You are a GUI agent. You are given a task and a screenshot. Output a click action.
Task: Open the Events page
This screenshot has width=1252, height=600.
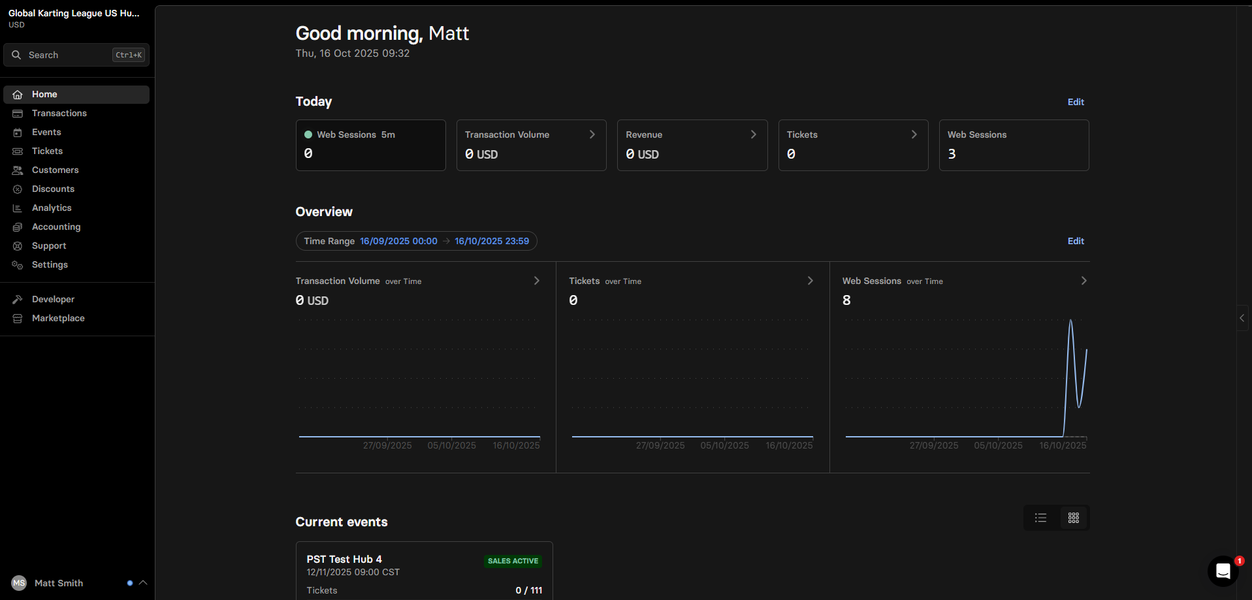[x=76, y=133]
